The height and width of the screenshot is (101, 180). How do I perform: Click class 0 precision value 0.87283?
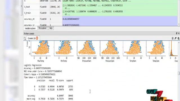point(42,87)
